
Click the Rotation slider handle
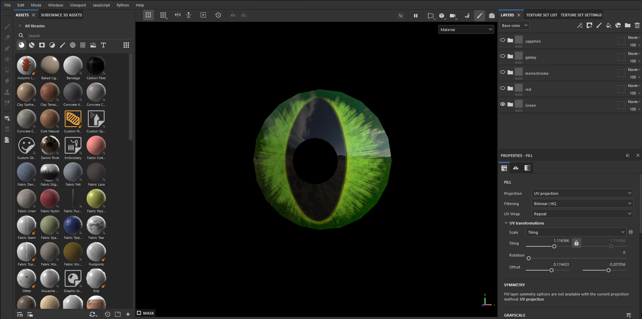(529, 258)
